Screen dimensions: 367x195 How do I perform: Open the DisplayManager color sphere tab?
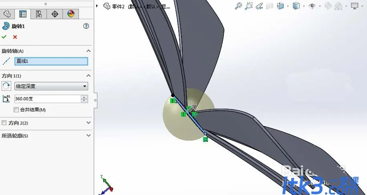point(71,14)
